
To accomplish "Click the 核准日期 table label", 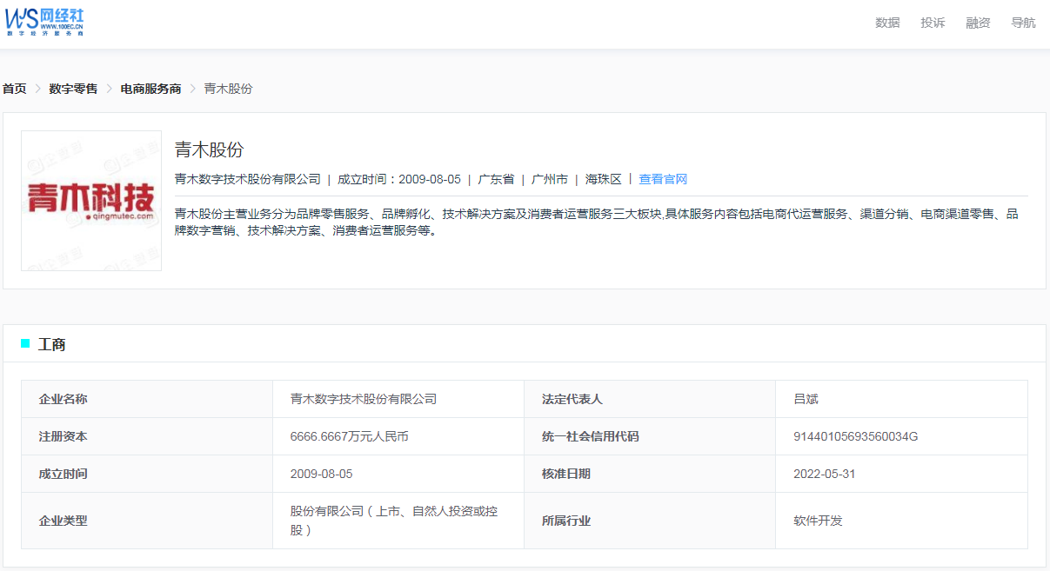I will (x=566, y=474).
